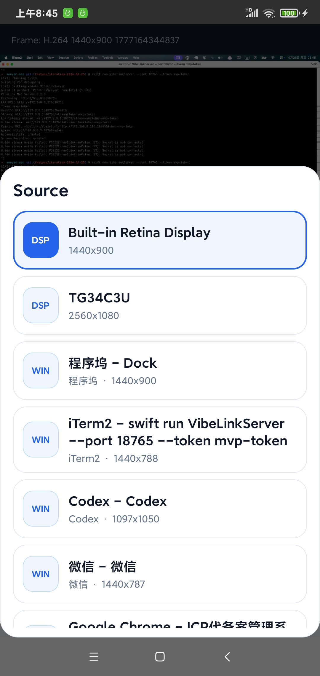Tap the Codex · 1097x1050 subtitle

click(114, 519)
